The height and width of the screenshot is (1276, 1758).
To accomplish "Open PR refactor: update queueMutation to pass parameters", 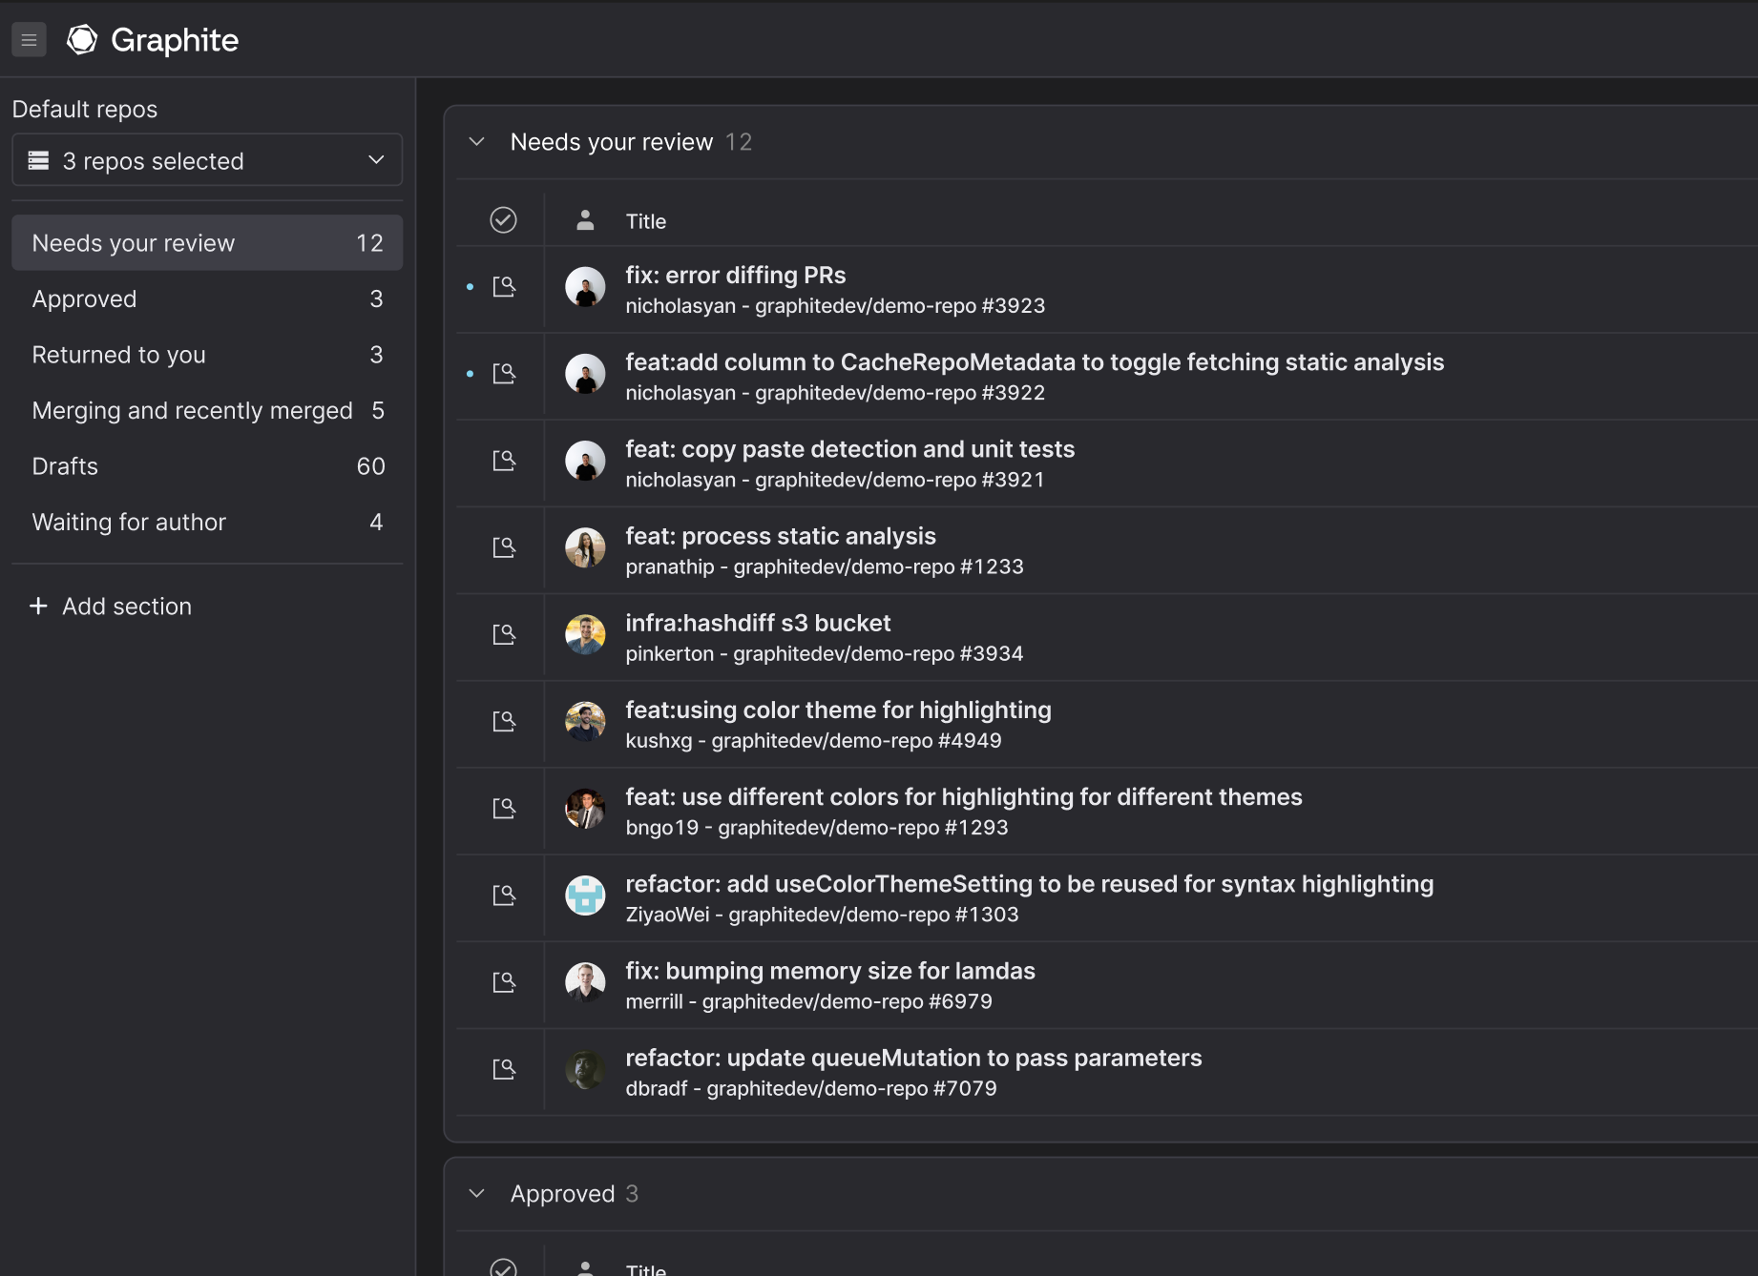I will click(913, 1058).
